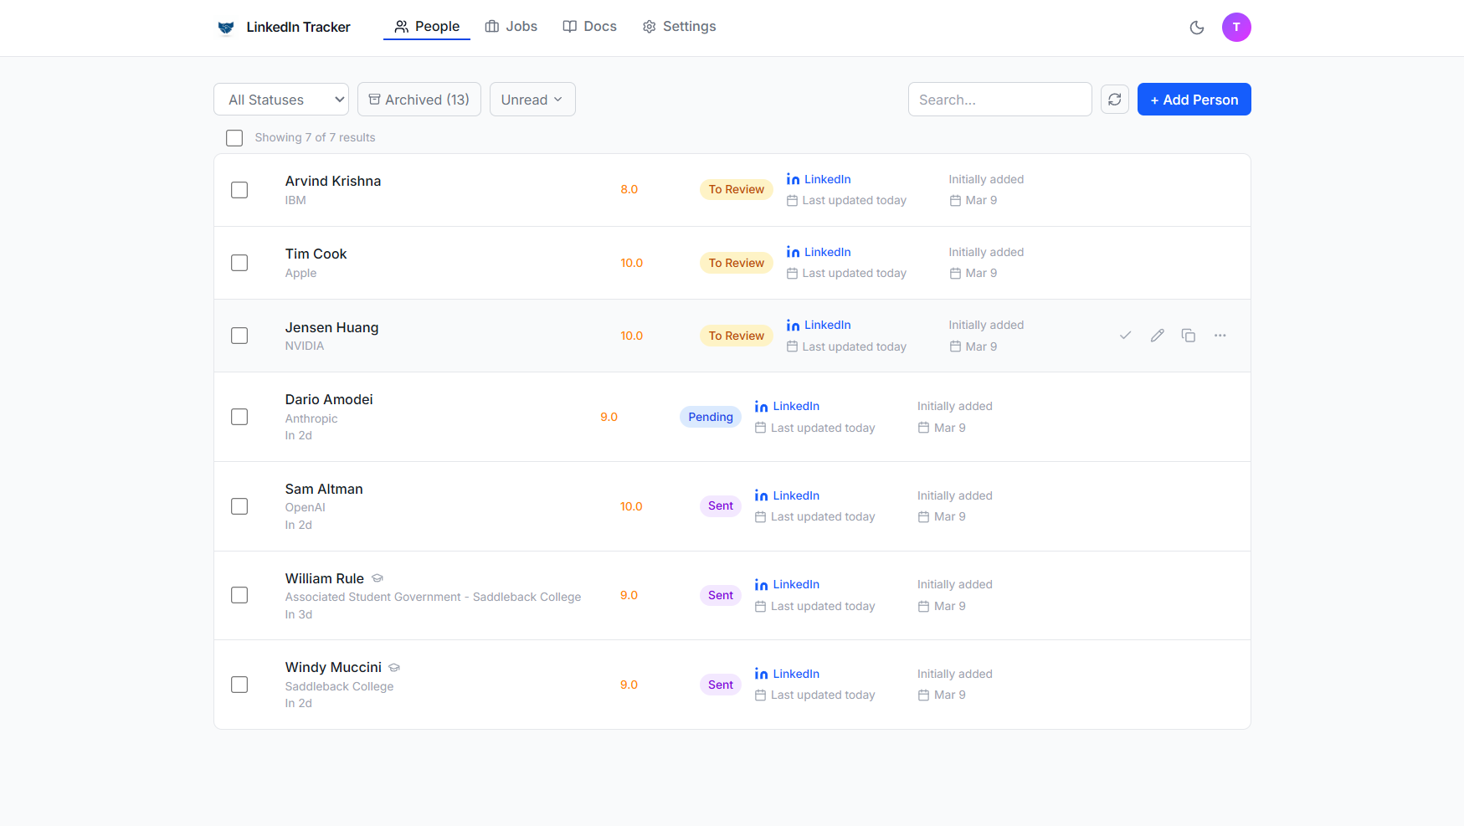Select Dario Amodei's row checkbox
The image size is (1464, 826).
coord(239,416)
